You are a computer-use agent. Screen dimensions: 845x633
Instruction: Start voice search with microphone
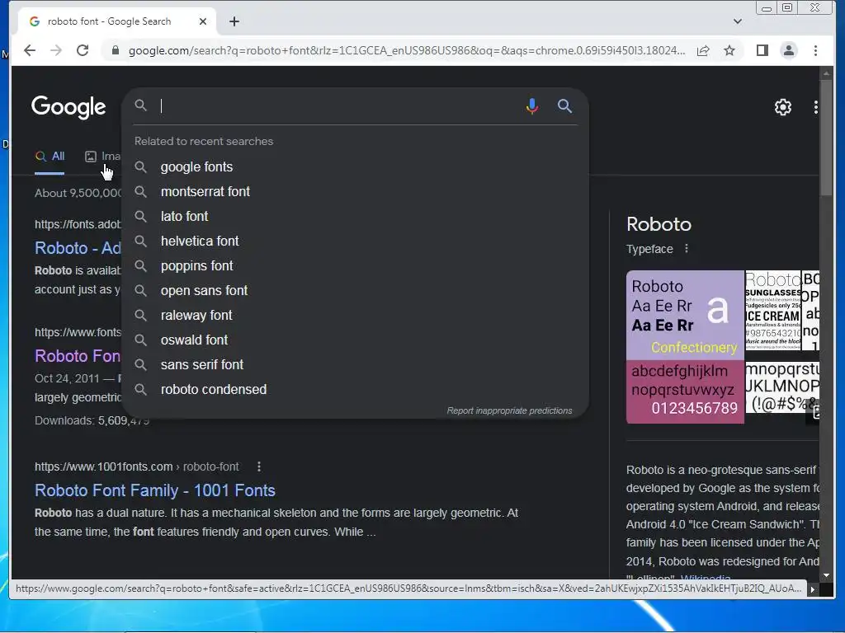[x=532, y=106]
